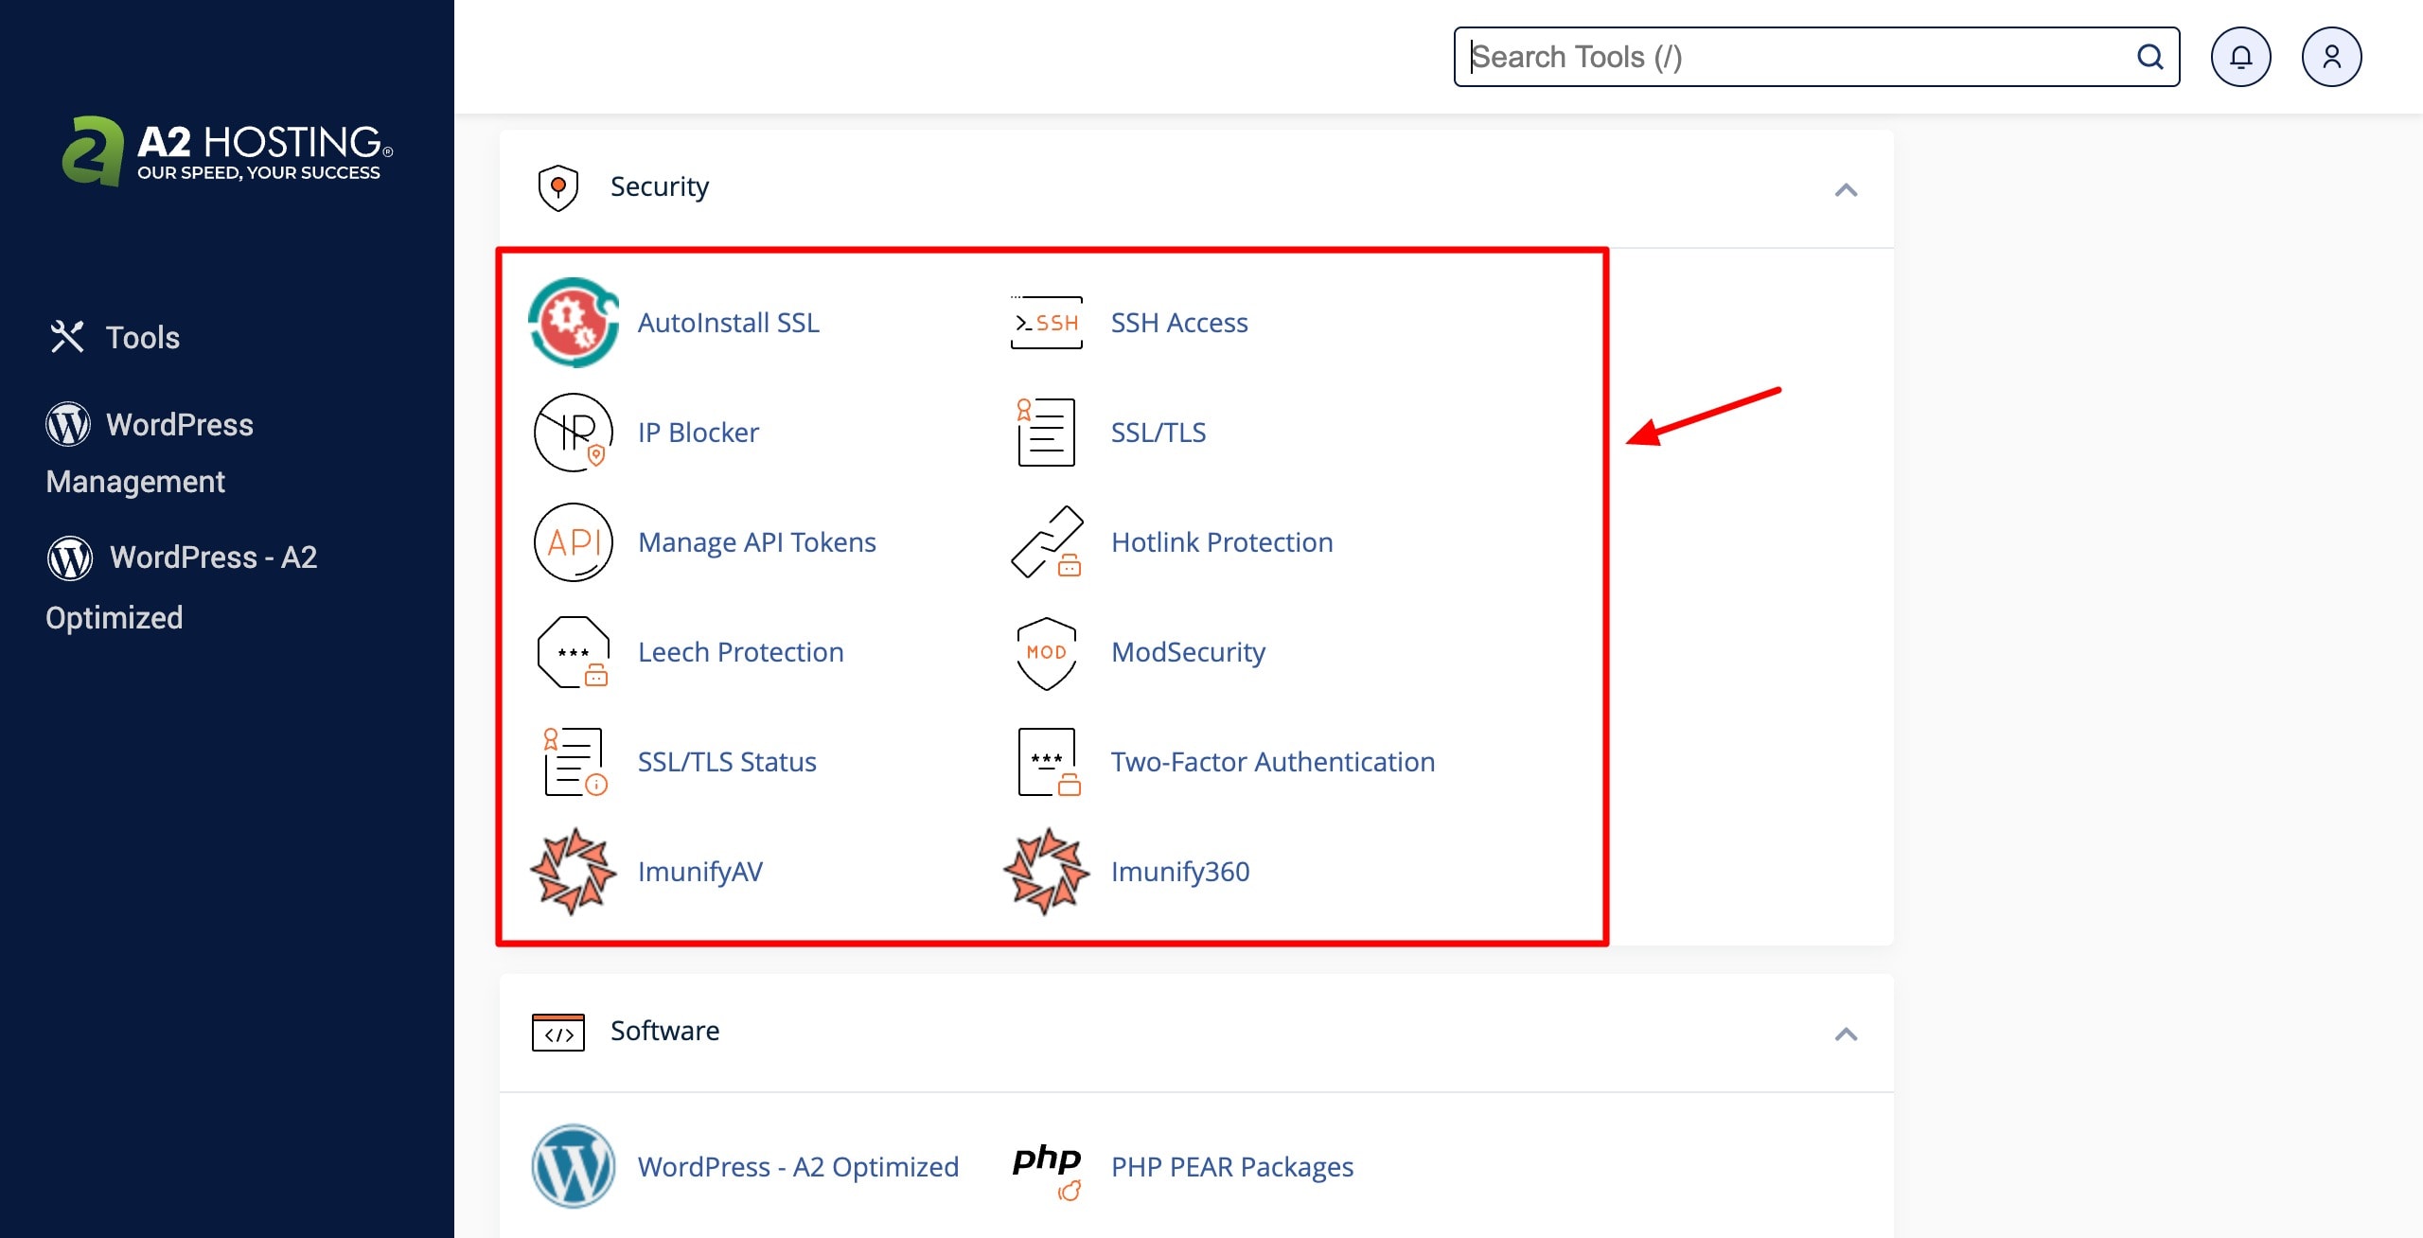Viewport: 2423px width, 1238px height.
Task: Open WordPress - A2 Optimized sidebar item
Action: click(182, 587)
